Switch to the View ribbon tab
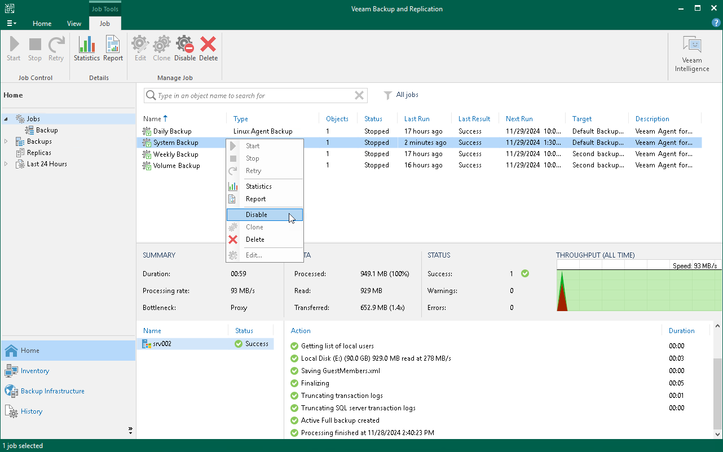The image size is (723, 452). [74, 24]
